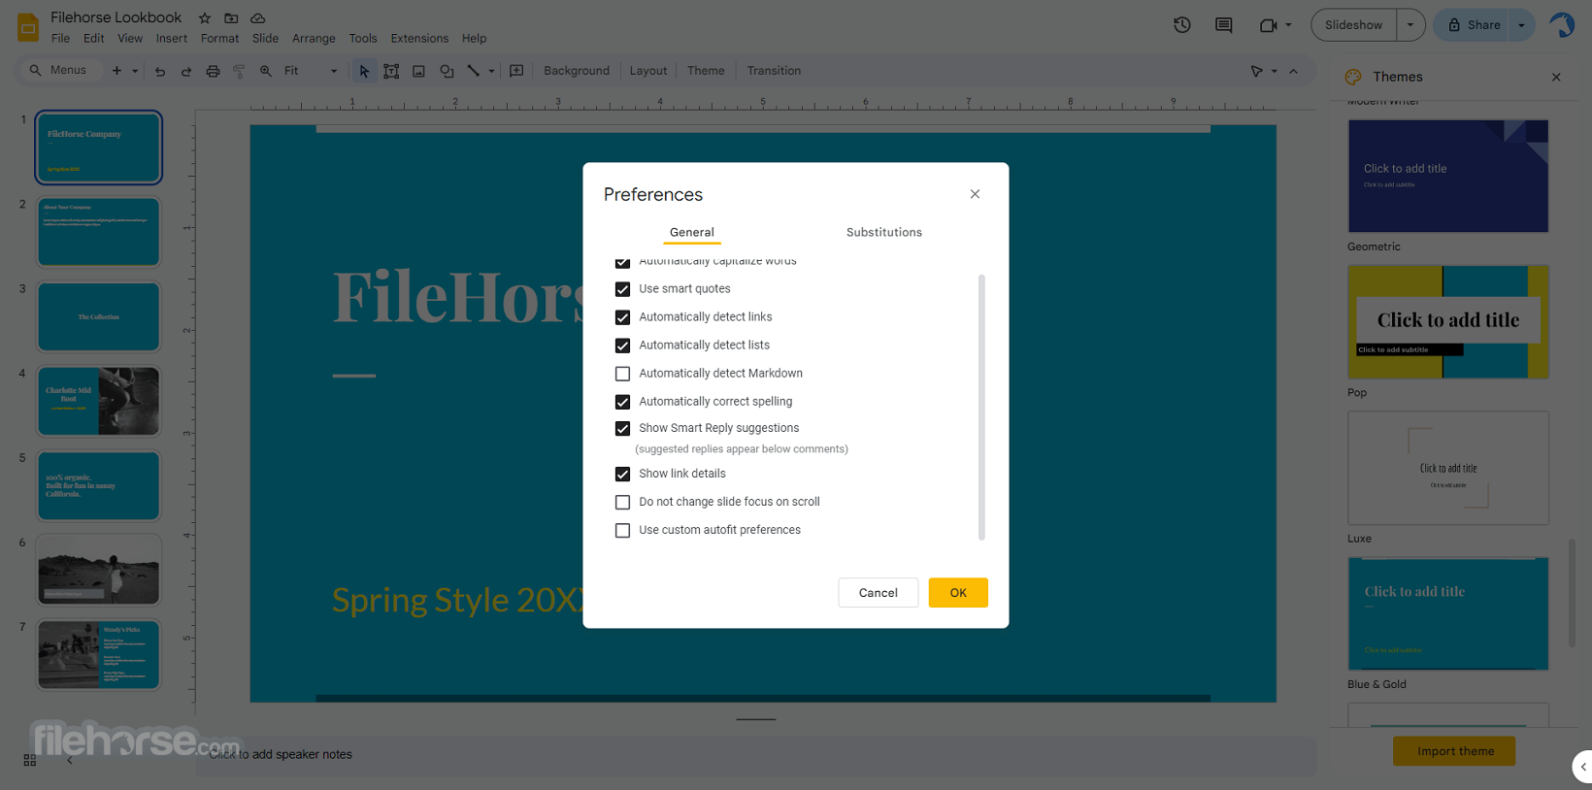Enable Automatically detect Markdown
This screenshot has height=790, width=1592.
[x=622, y=374]
